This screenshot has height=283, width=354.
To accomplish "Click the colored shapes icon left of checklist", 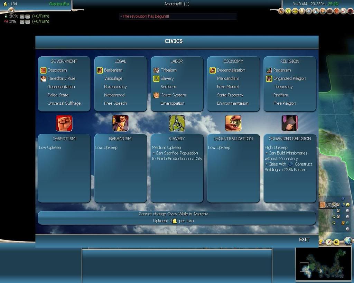I will (x=322, y=242).
